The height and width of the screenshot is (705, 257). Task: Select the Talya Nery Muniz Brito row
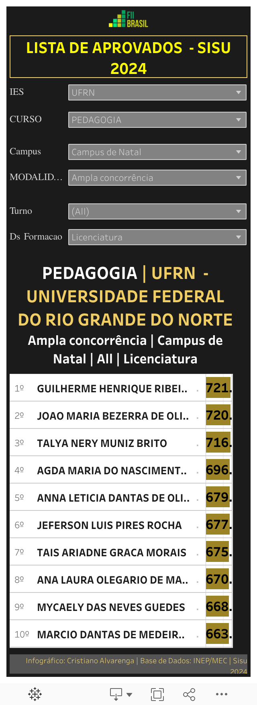(x=102, y=443)
